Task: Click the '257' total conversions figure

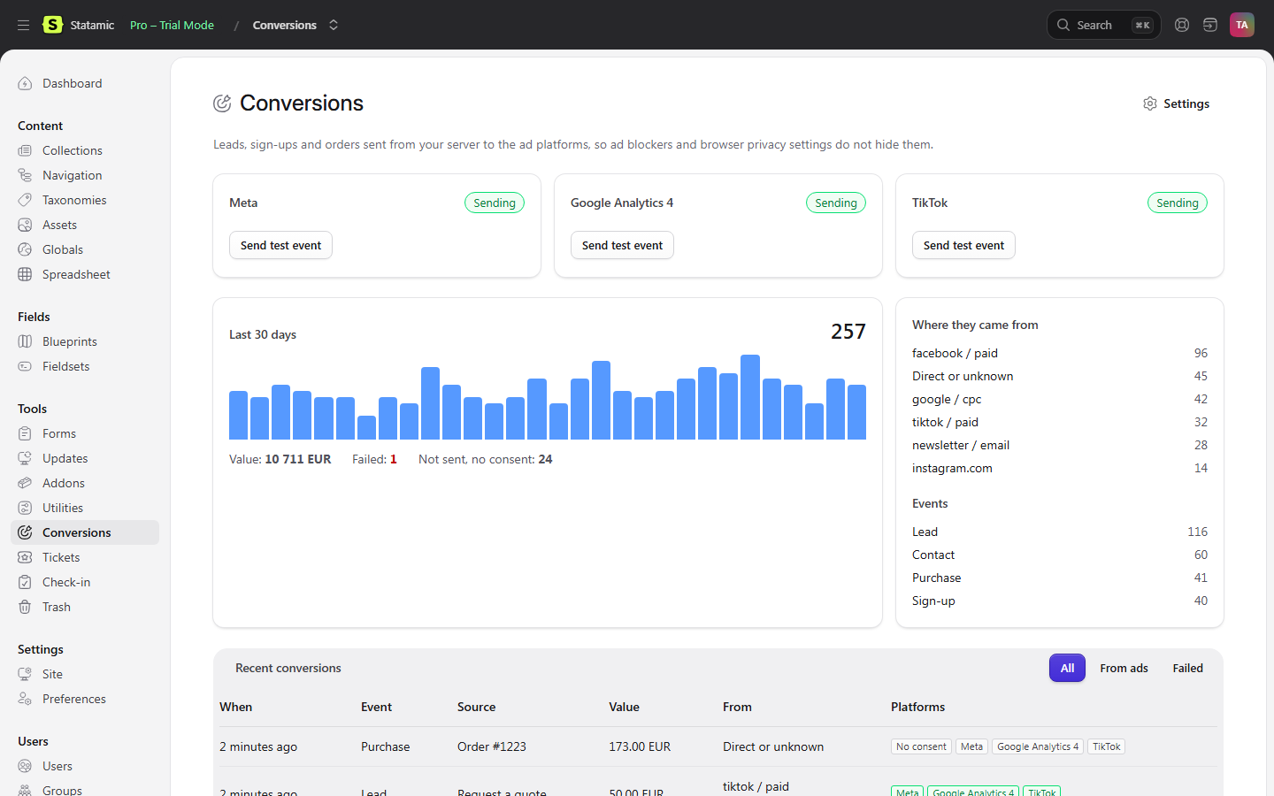Action: click(x=848, y=332)
